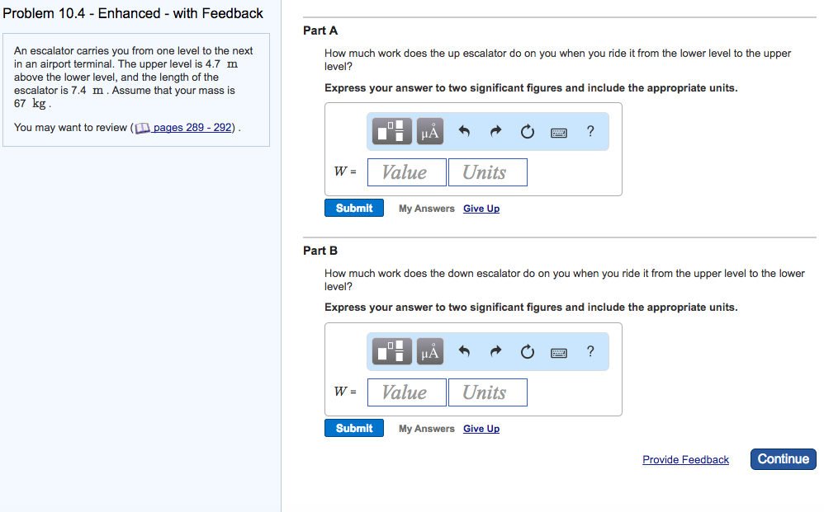
Task: Open templates icon in Part A toolbar
Action: (392, 131)
